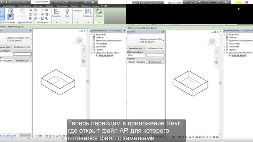This screenshot has width=253, height=142.
Task: Click the steering wheel icon on left navigation bar
Action: 83,50
